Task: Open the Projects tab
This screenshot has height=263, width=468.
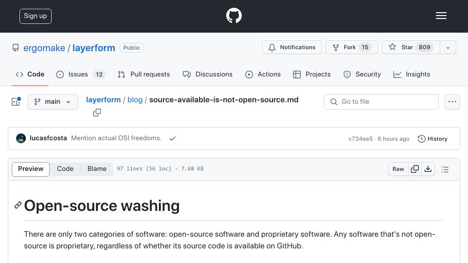Action: [x=312, y=75]
